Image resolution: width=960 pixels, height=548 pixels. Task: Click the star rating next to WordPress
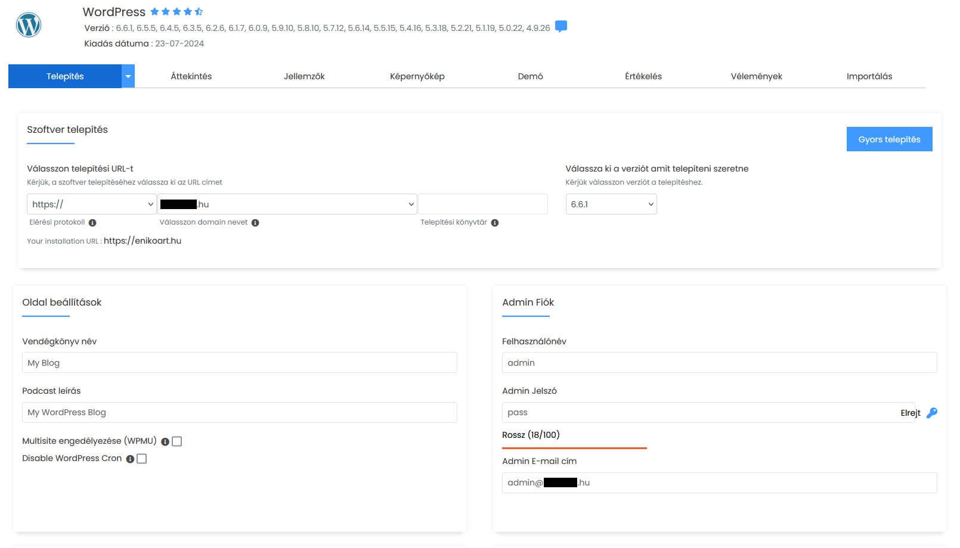[x=176, y=11]
